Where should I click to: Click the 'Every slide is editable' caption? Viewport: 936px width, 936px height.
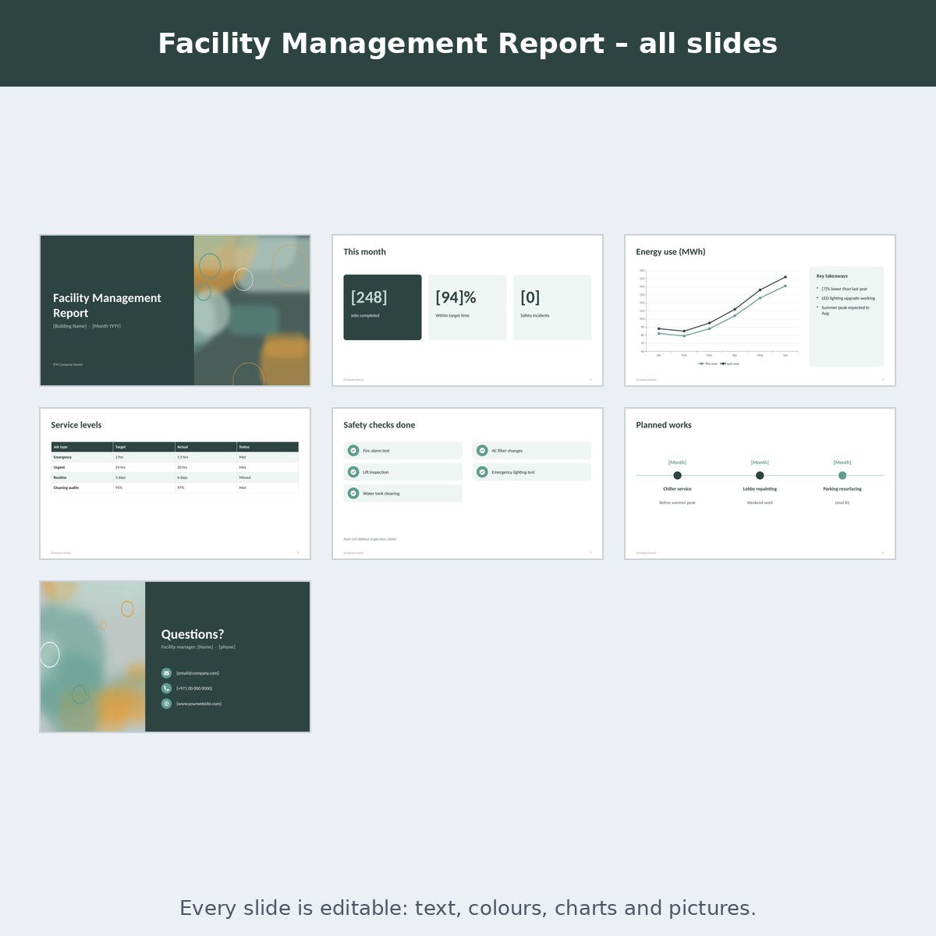pyautogui.click(x=468, y=908)
